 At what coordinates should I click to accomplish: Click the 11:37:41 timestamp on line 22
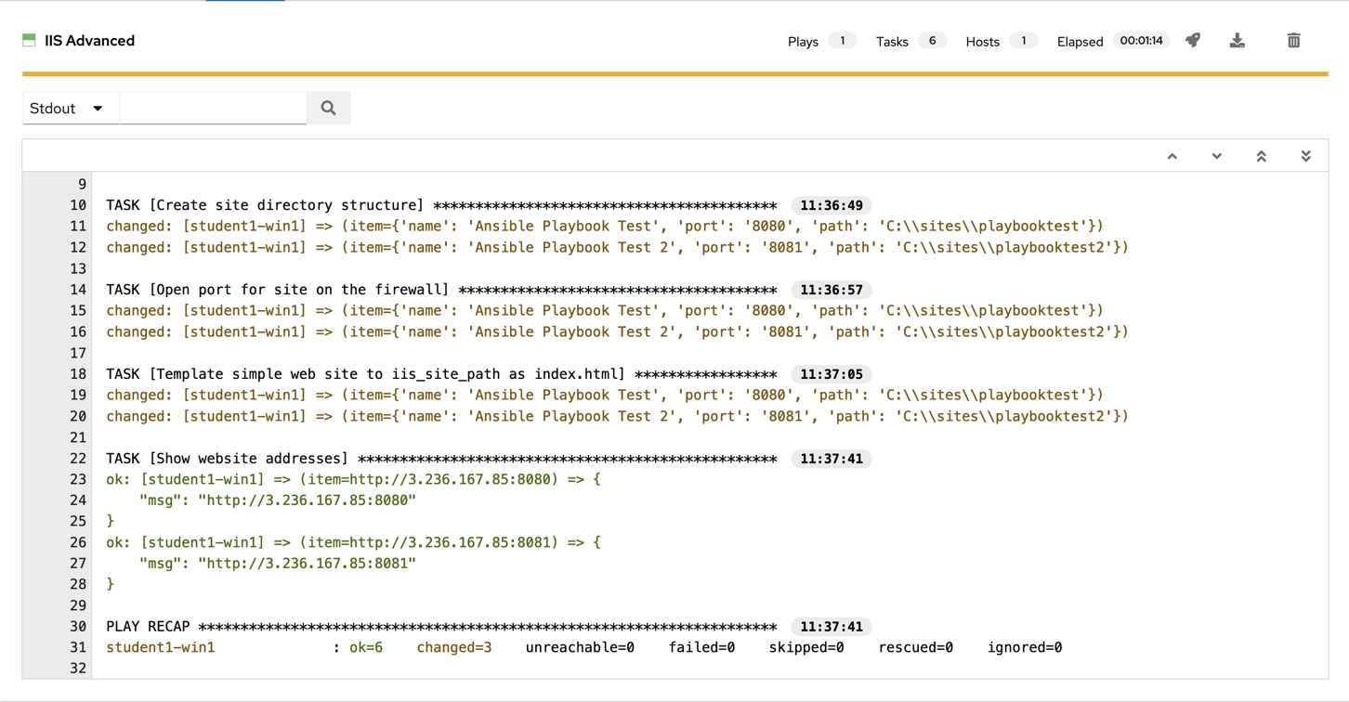pyautogui.click(x=832, y=459)
